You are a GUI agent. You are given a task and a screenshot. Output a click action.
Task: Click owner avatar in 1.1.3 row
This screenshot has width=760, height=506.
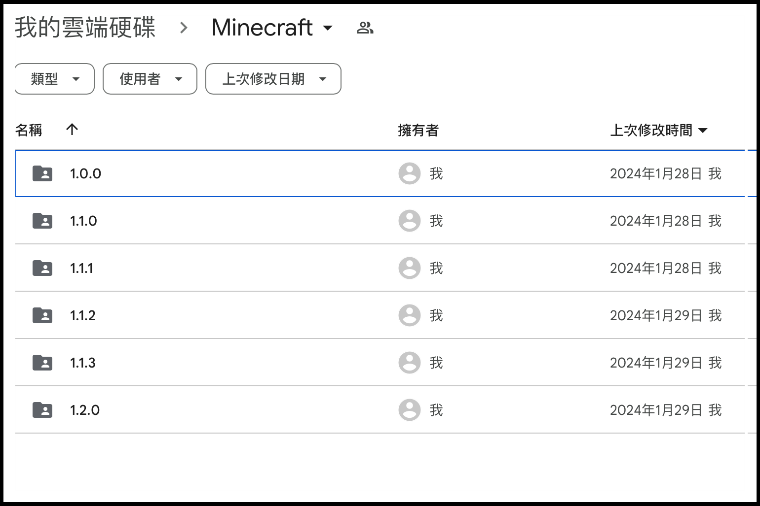(x=410, y=363)
